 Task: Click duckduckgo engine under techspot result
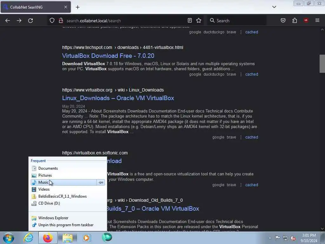tap(214, 74)
